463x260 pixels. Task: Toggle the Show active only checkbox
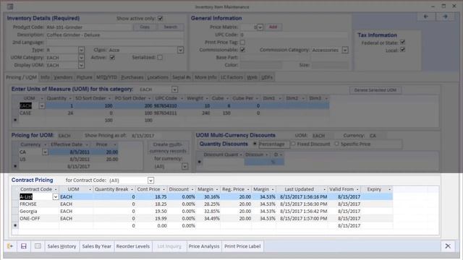point(160,18)
